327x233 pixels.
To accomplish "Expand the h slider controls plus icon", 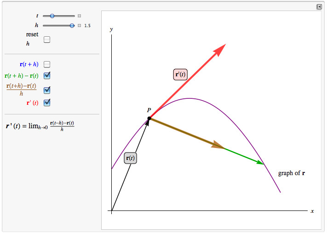I will pos(79,25).
